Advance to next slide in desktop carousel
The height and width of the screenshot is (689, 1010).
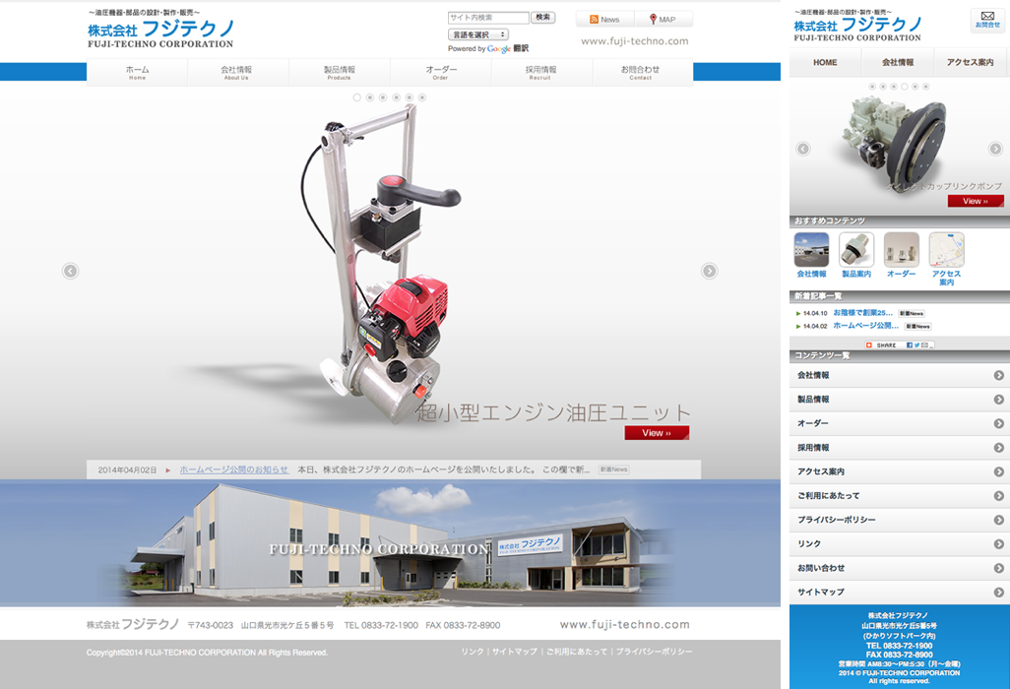pyautogui.click(x=709, y=271)
